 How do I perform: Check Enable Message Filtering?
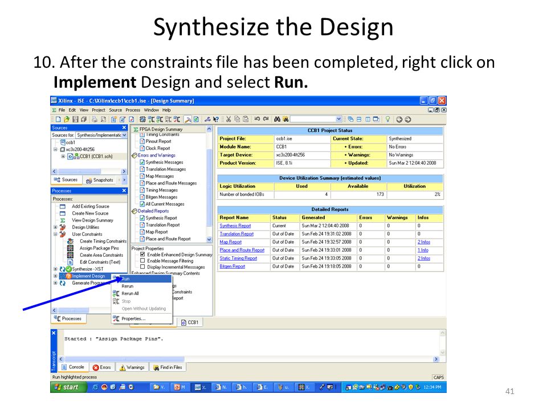pos(142,261)
